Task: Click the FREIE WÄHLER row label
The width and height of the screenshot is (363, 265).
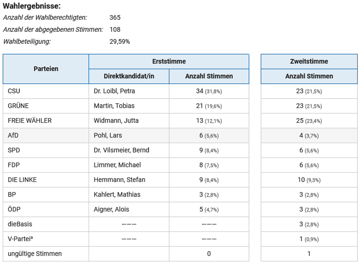Action: pyautogui.click(x=30, y=121)
